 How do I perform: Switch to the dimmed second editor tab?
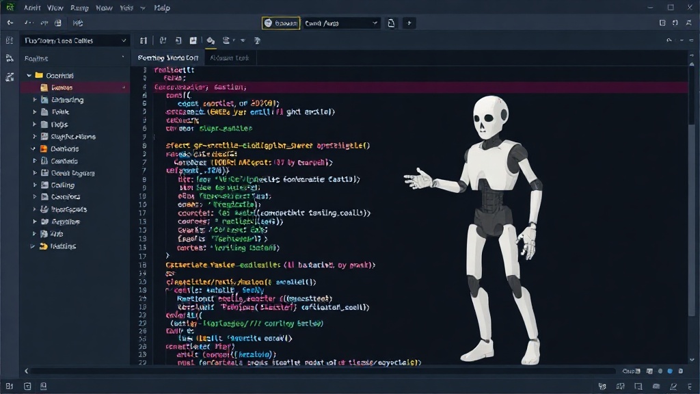pyautogui.click(x=230, y=58)
